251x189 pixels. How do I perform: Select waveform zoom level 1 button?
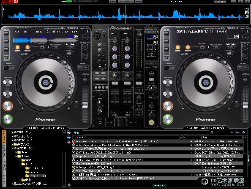(247, 9)
